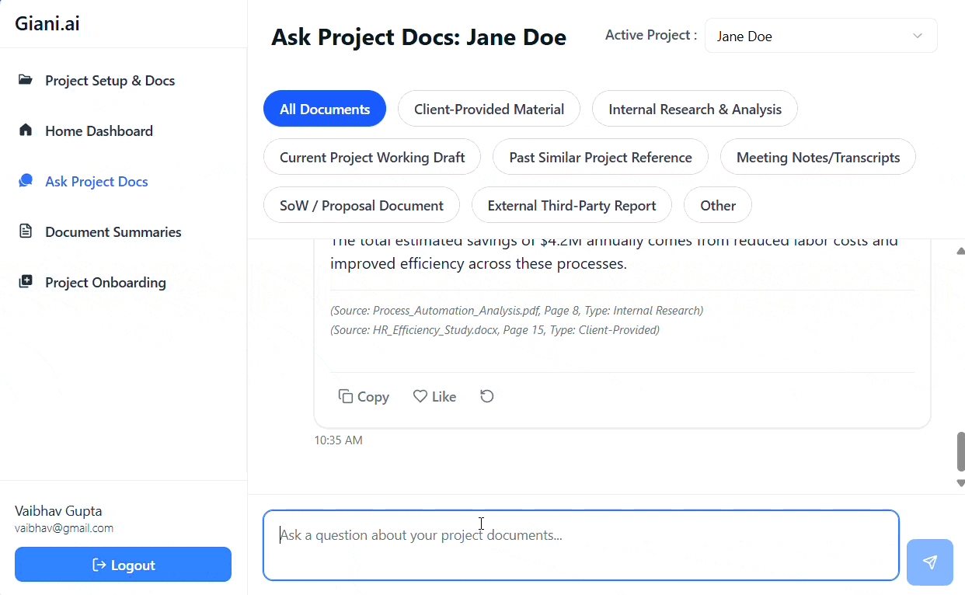Image resolution: width=965 pixels, height=595 pixels.
Task: Like the assistant's answer
Action: tap(434, 396)
